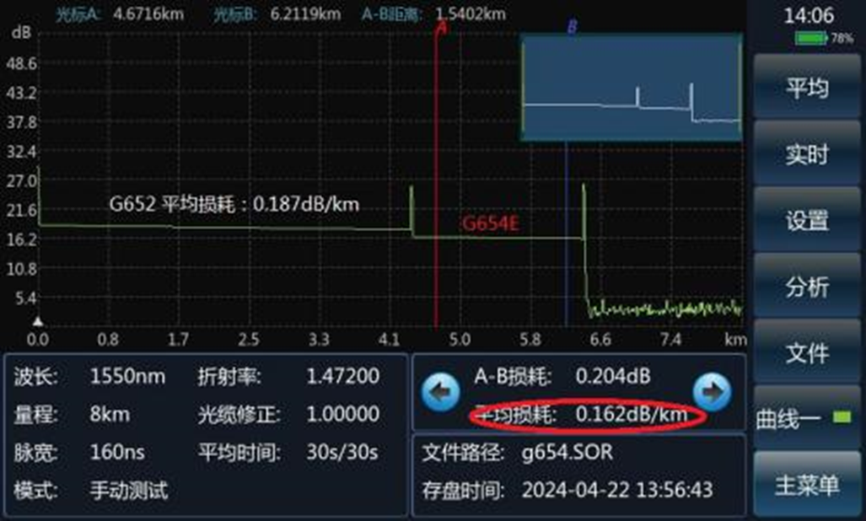Open the 文件 file menu
Screen dimensions: 866x521
tap(807, 352)
